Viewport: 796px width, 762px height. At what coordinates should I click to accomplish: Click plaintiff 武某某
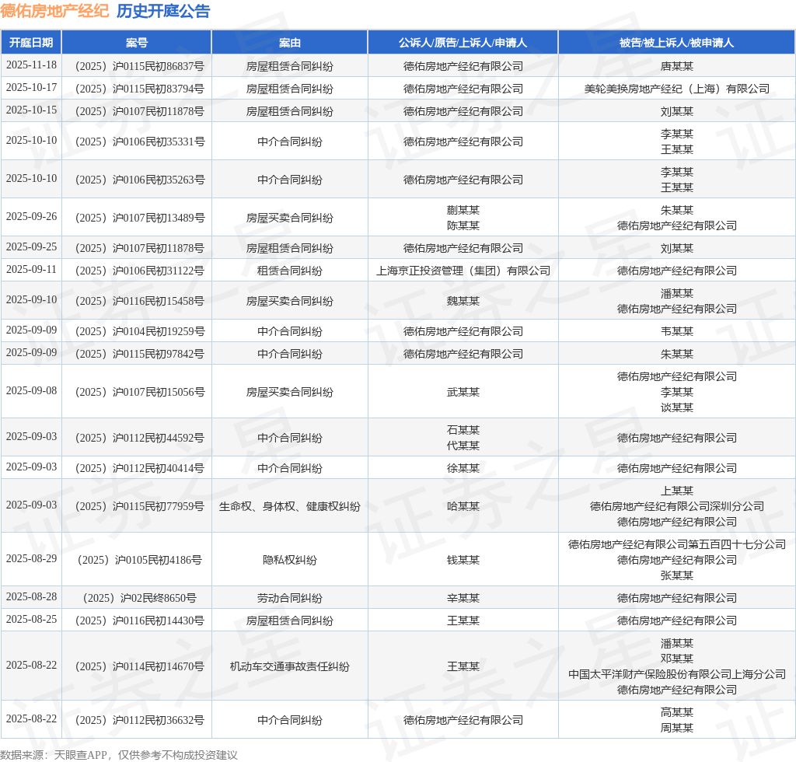(x=463, y=392)
